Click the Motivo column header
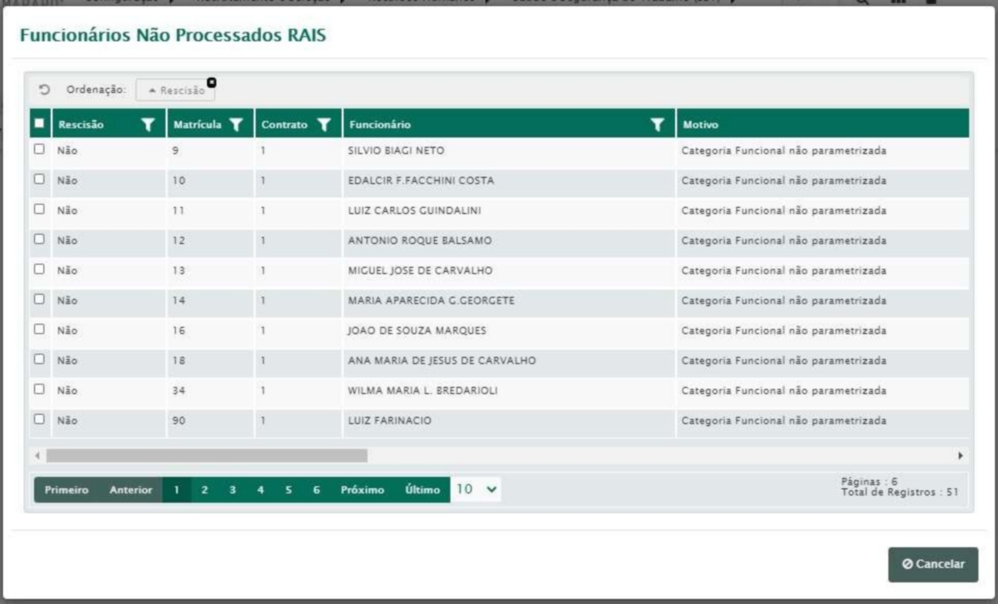Image resolution: width=998 pixels, height=604 pixels. point(819,124)
